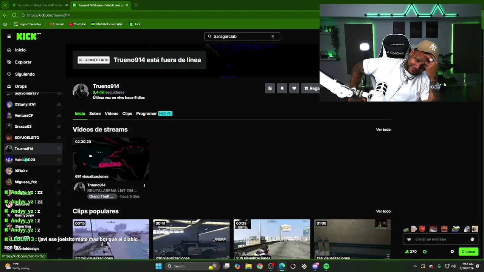Click the kick.com/trueno914 address bar
The width and height of the screenshot is (484, 272).
pyautogui.click(x=48, y=15)
